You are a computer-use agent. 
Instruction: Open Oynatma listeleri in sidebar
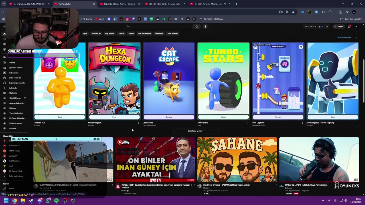point(15,68)
